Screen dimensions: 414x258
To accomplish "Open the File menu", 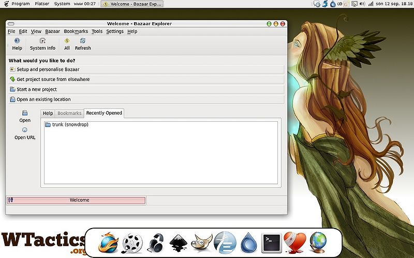I will [x=11, y=31].
